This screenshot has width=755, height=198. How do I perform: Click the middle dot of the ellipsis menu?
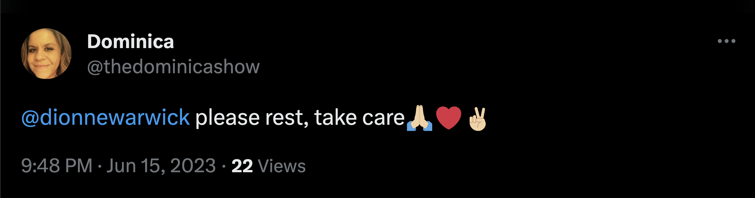tap(726, 41)
